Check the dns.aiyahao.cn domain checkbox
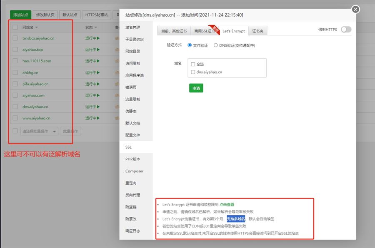 pos(193,72)
